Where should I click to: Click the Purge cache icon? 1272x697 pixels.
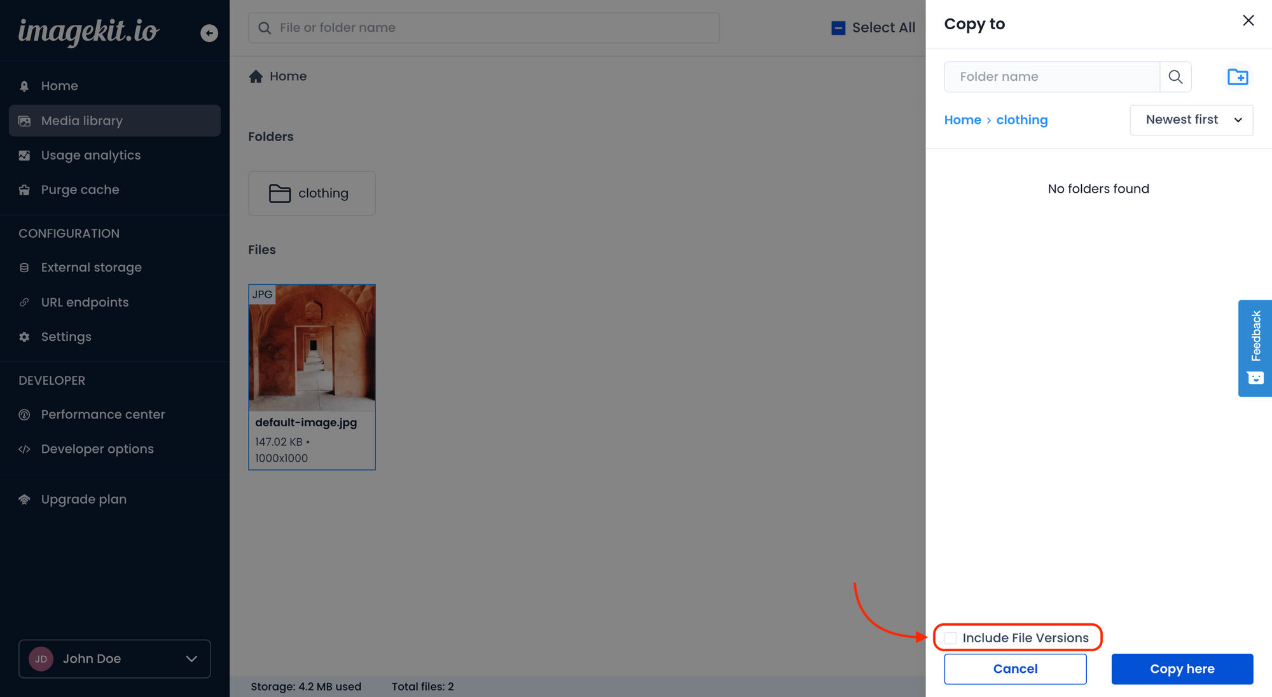click(24, 190)
